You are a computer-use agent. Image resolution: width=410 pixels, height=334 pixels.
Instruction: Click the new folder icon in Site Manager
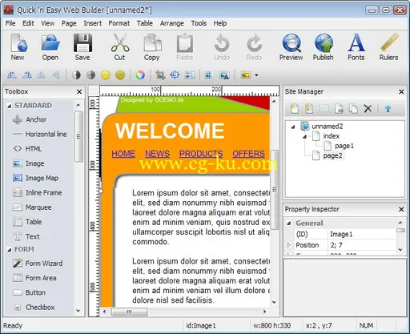[x=324, y=109]
